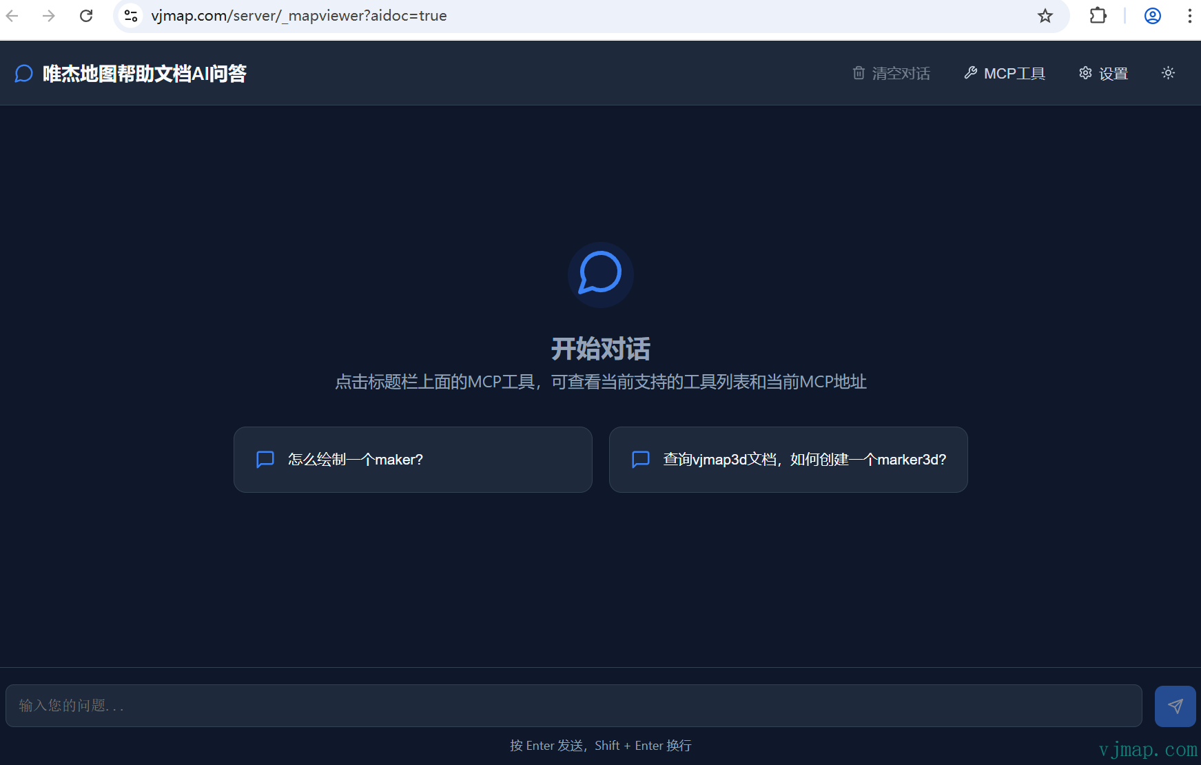Click the 唯杰地图帮助文档AI问答 title
The image size is (1201, 765).
(145, 73)
